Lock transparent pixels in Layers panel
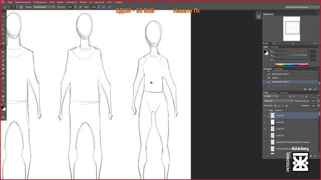This screenshot has height=180, width=321. pyautogui.click(x=275, y=105)
